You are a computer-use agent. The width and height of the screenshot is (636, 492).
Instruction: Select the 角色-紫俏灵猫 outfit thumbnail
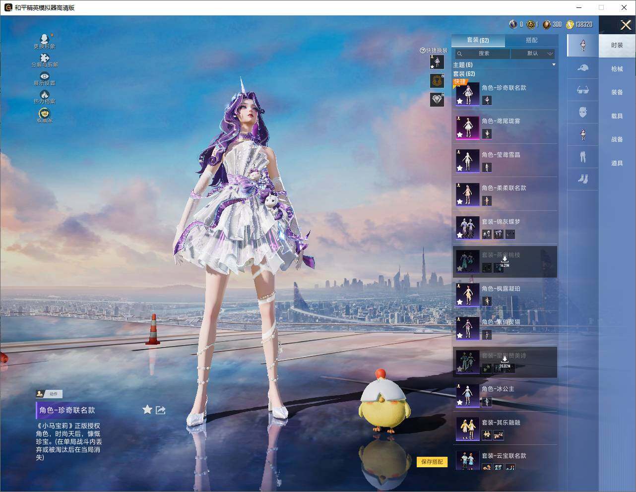(x=467, y=328)
